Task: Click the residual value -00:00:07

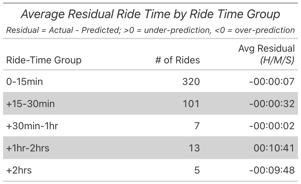Action: pos(272,82)
